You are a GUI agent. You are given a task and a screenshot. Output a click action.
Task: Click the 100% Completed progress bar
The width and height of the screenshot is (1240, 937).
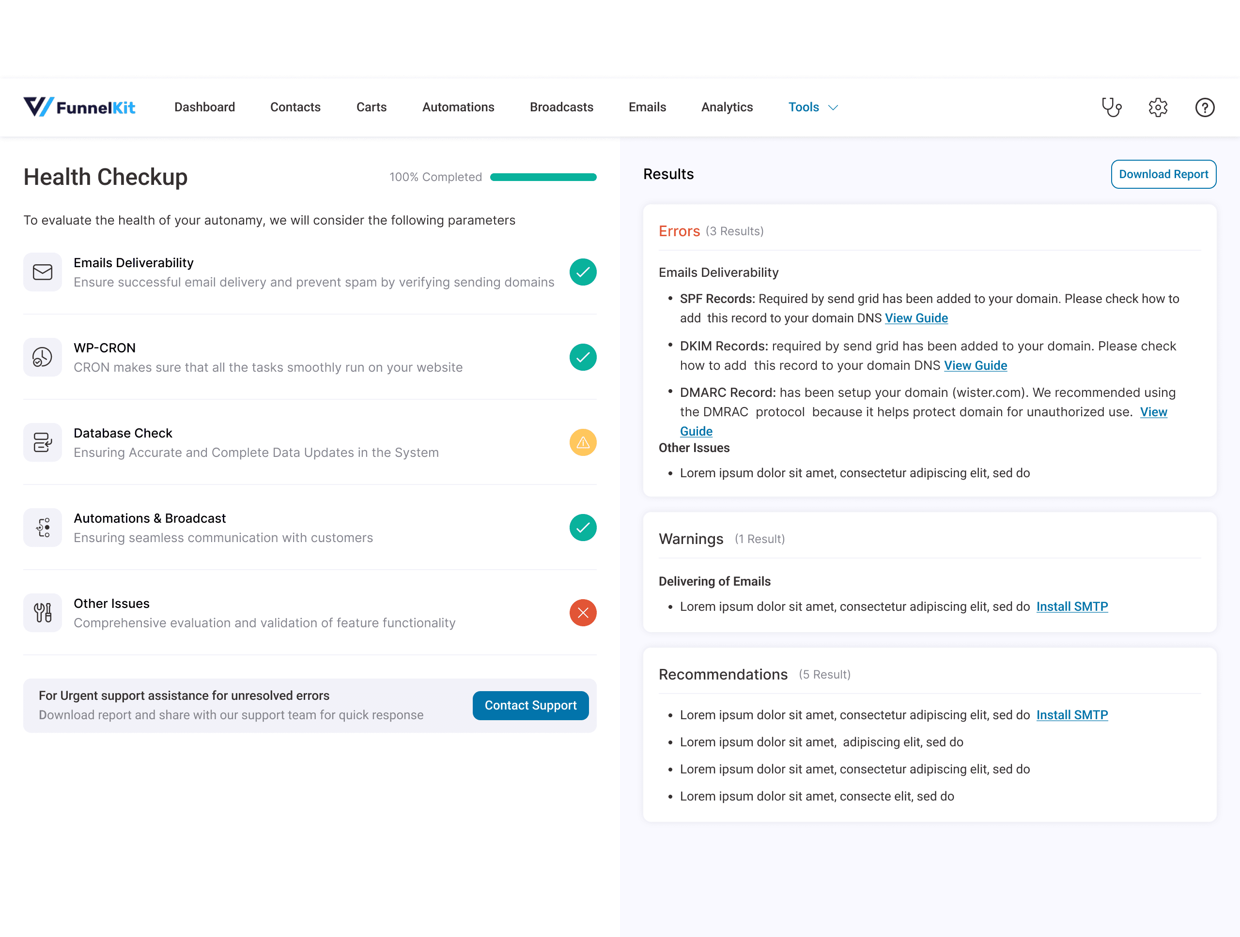[x=542, y=177]
